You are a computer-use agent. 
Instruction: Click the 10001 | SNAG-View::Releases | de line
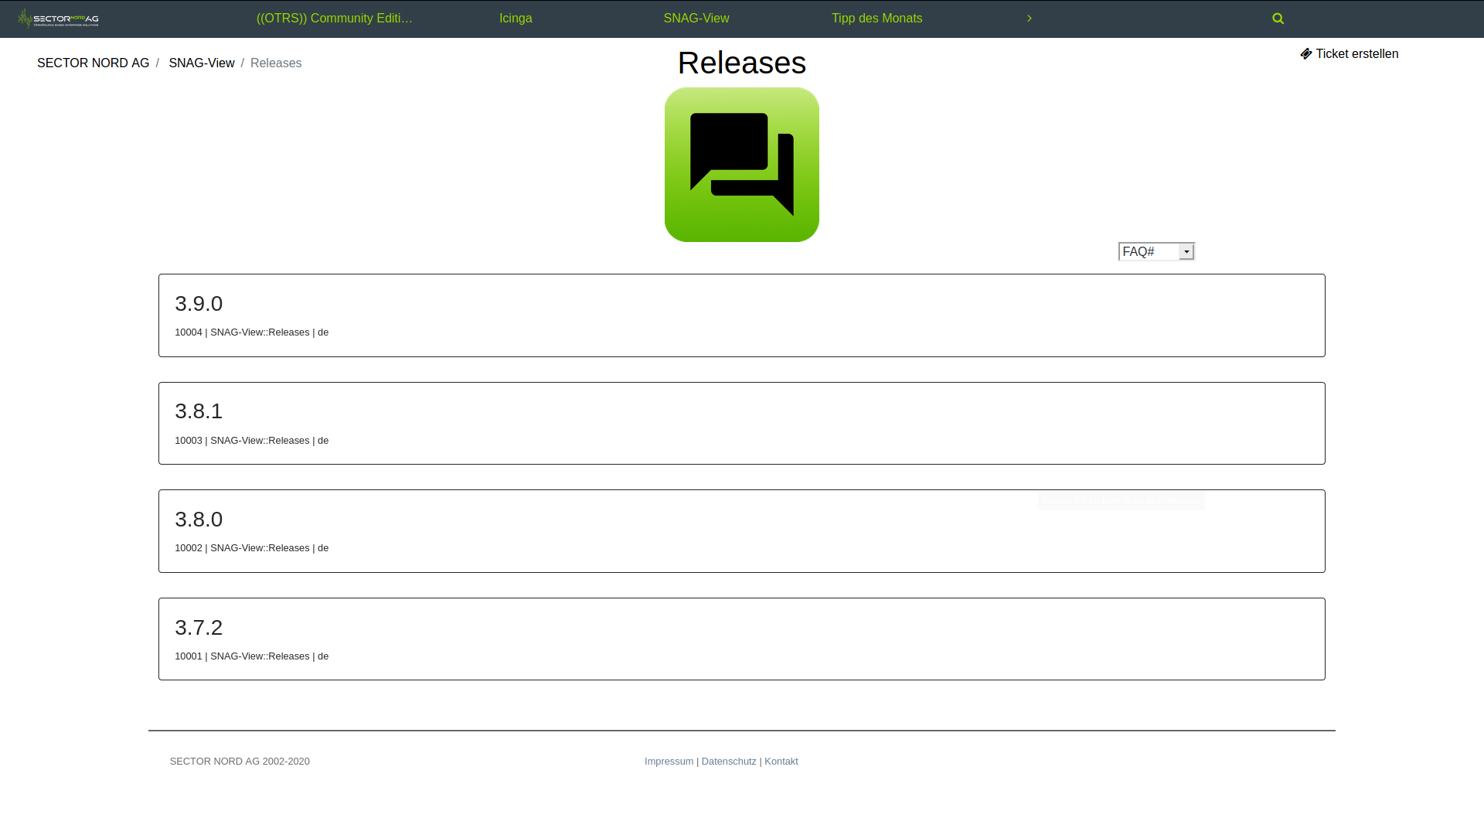[x=251, y=656]
